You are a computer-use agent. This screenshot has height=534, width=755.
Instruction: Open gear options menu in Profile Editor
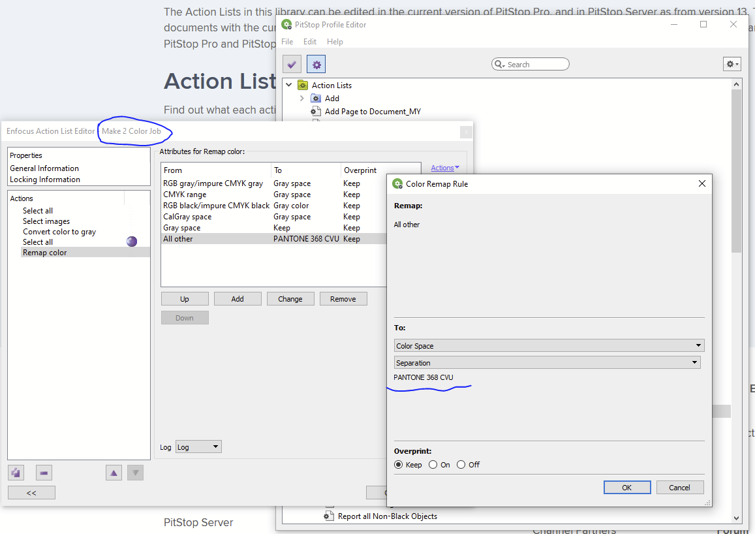pyautogui.click(x=732, y=63)
